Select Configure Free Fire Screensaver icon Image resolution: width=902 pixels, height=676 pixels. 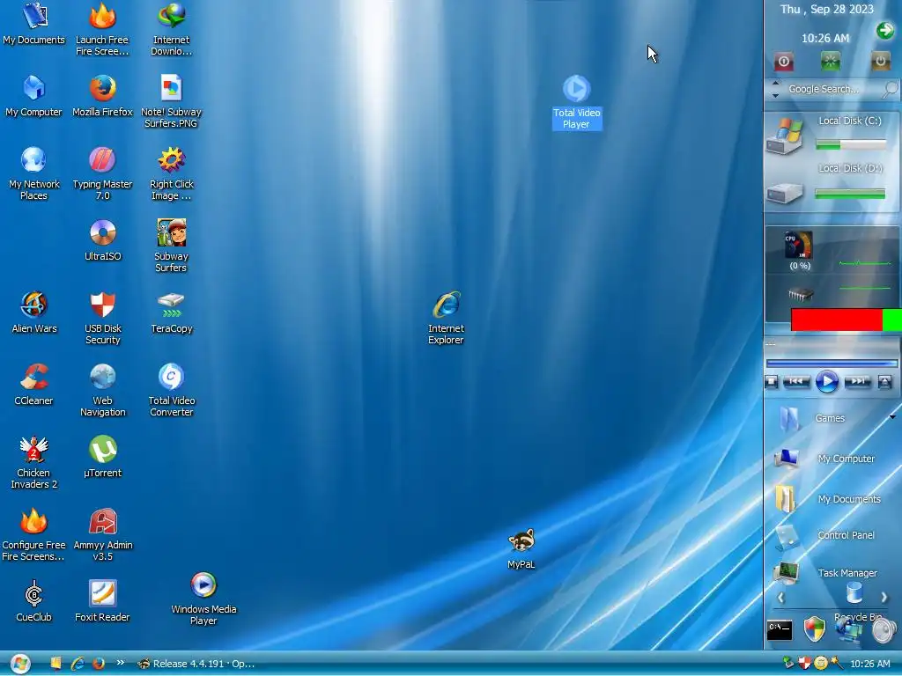tap(34, 535)
